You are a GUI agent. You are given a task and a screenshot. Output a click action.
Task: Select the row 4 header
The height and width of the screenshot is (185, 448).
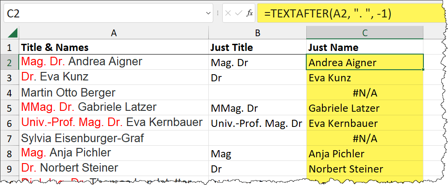point(9,93)
